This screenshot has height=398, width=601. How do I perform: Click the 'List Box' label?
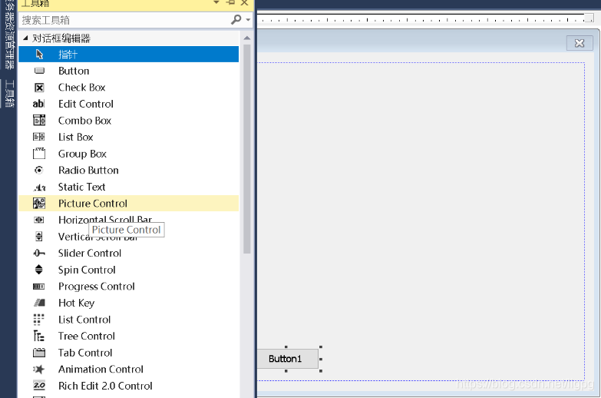tap(75, 137)
